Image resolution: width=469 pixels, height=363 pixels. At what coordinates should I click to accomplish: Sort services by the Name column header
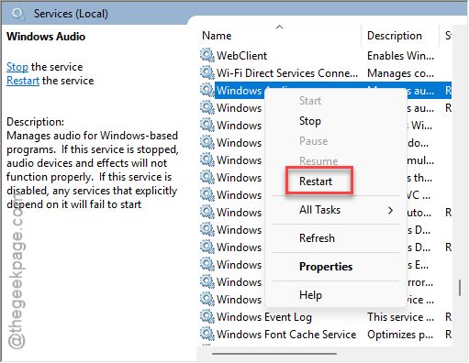pyautogui.click(x=217, y=36)
